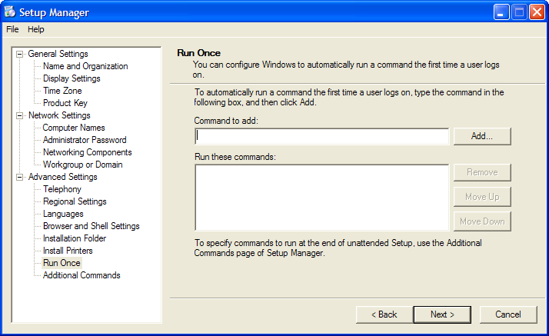Click the Setup Manager title bar icon

click(10, 12)
